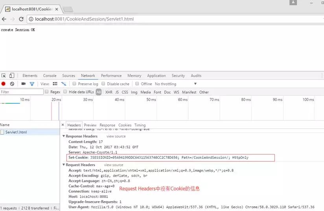This screenshot has height=211, width=324.
Task: Collapse the Response Headers section
Action: 64,136
